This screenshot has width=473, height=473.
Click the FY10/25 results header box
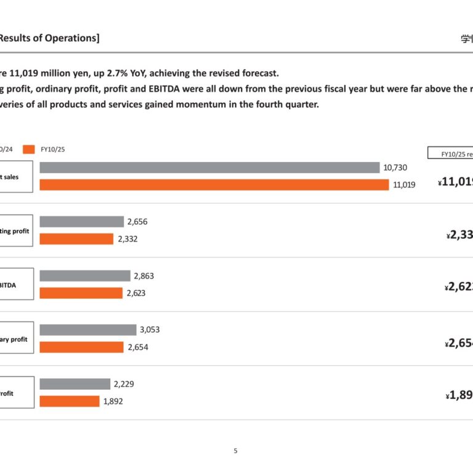(x=450, y=153)
